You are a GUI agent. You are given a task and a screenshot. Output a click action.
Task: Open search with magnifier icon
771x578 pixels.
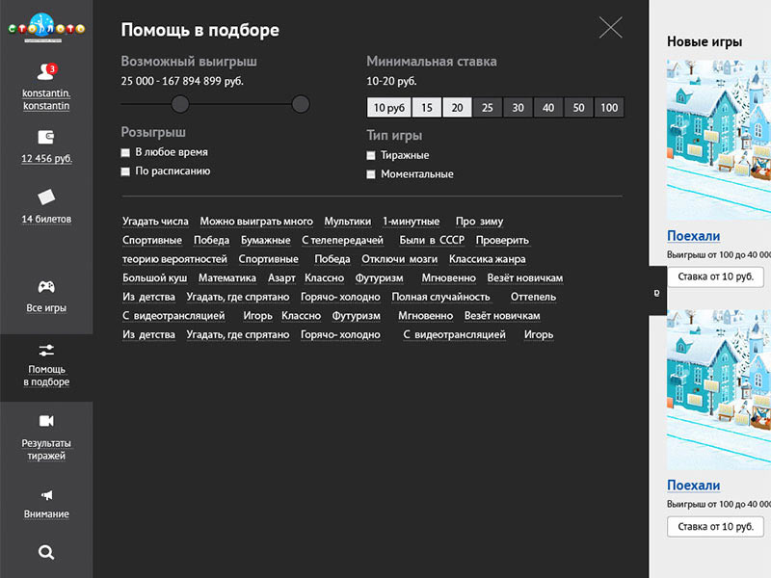coord(46,552)
